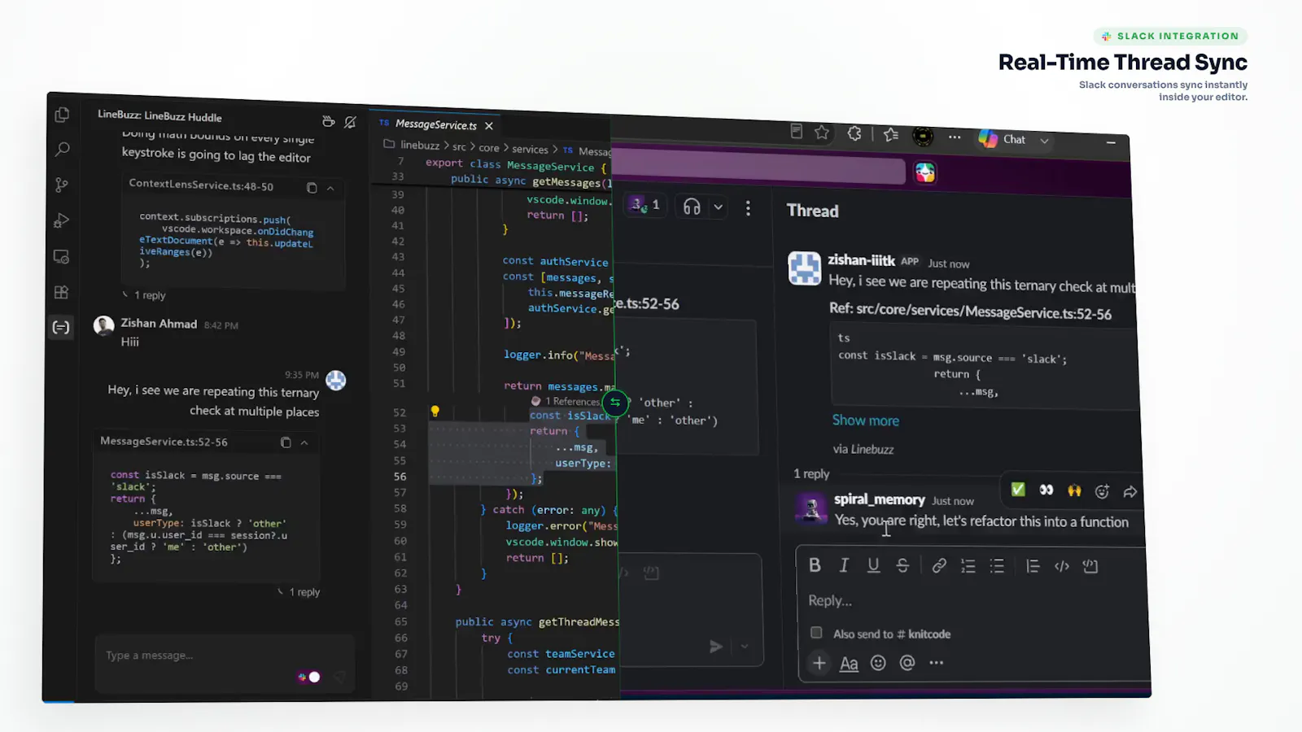1302x732 pixels.
Task: Open browser extensions puzzle icon
Action: tap(854, 133)
